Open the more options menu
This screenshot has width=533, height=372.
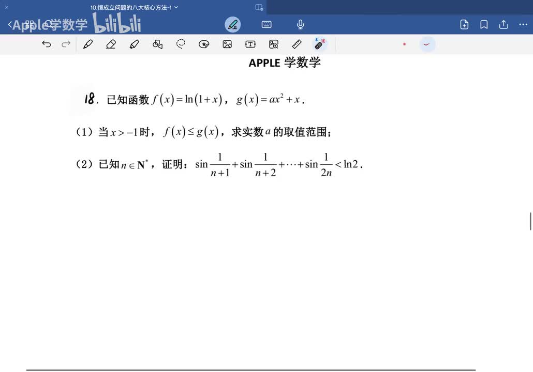click(x=523, y=24)
